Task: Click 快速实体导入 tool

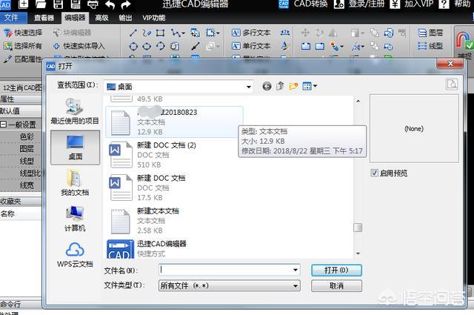Action: point(79,46)
